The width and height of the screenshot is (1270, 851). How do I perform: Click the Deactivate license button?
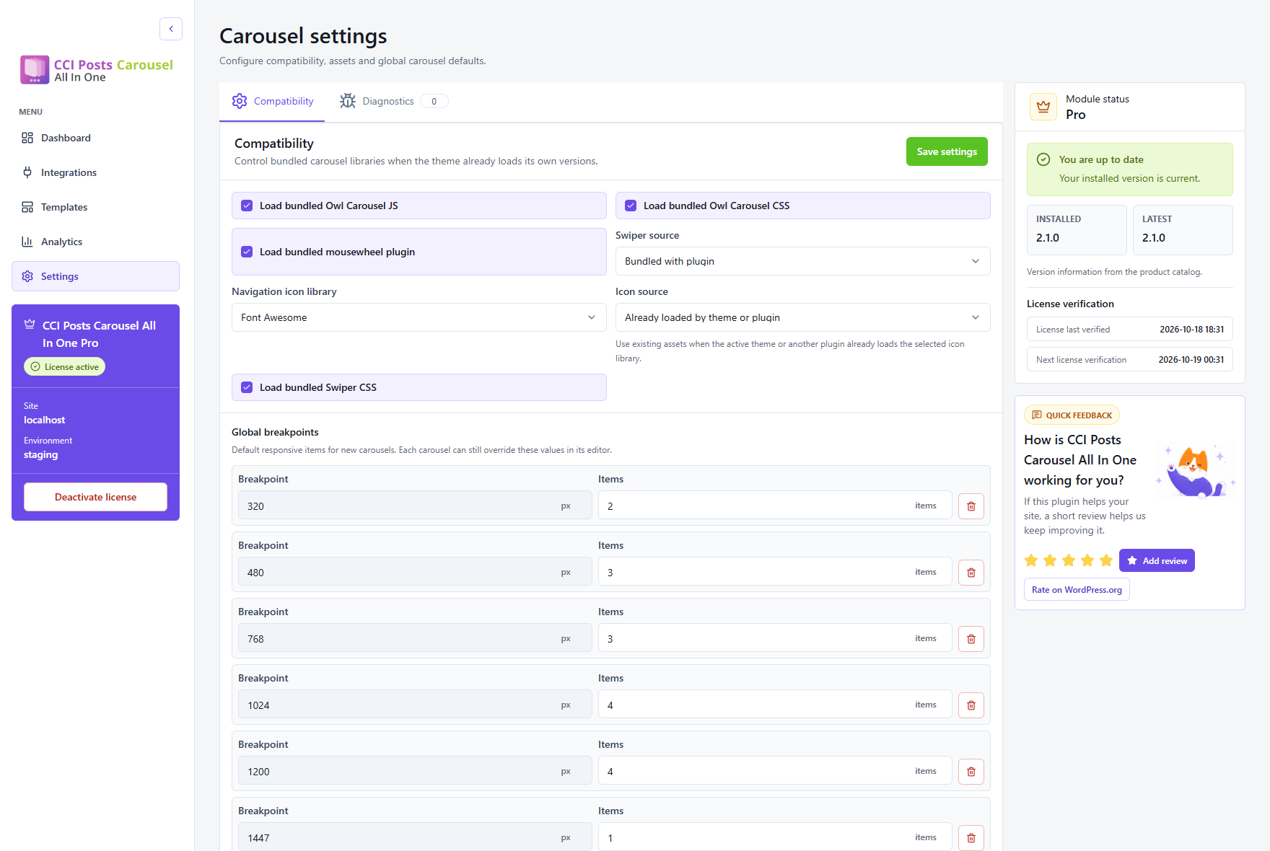(x=95, y=497)
